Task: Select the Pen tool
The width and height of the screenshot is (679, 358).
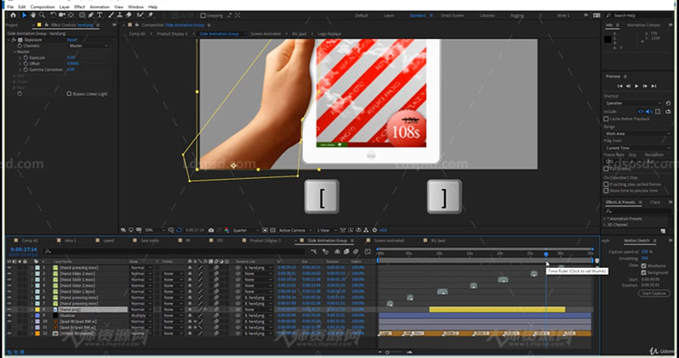Action: (91, 15)
